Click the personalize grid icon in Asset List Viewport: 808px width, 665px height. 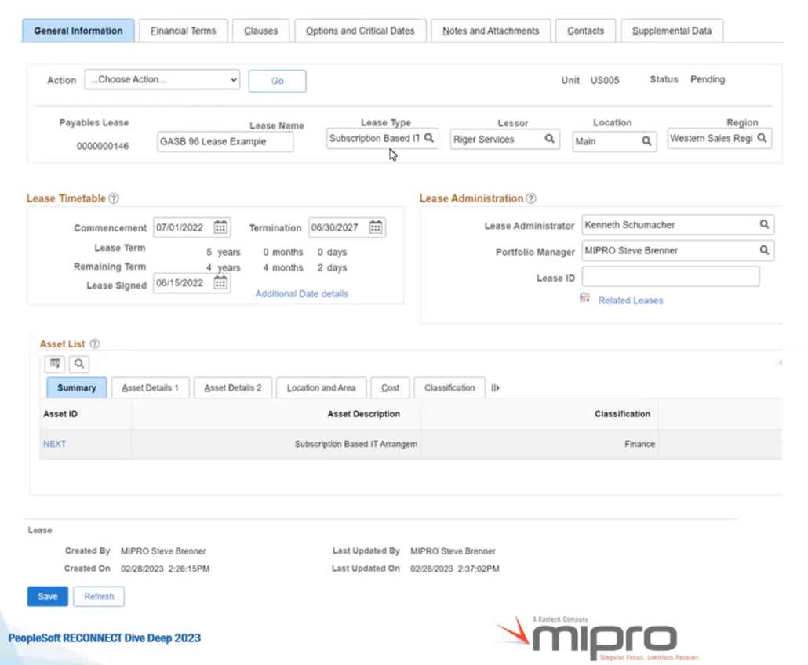[x=54, y=363]
